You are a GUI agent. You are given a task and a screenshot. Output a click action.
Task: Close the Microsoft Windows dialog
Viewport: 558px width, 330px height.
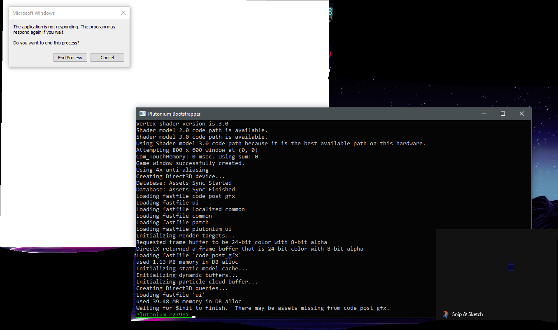pyautogui.click(x=123, y=13)
